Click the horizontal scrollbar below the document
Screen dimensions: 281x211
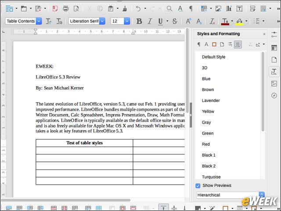[x=65, y=200]
